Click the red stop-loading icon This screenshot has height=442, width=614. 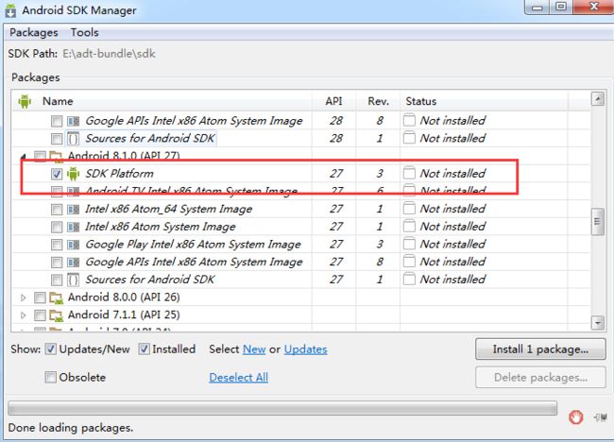pyautogui.click(x=575, y=416)
